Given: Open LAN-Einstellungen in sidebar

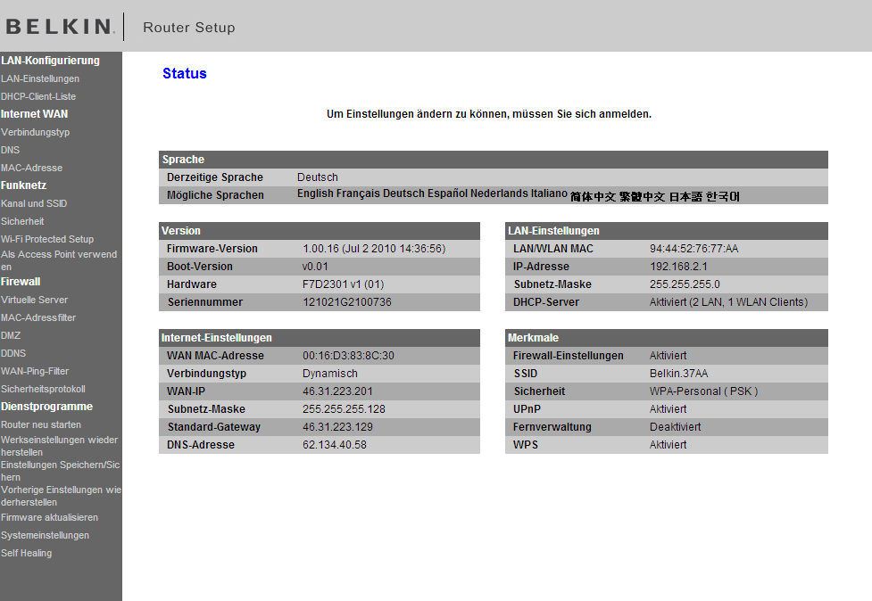Looking at the screenshot, I should [x=40, y=78].
